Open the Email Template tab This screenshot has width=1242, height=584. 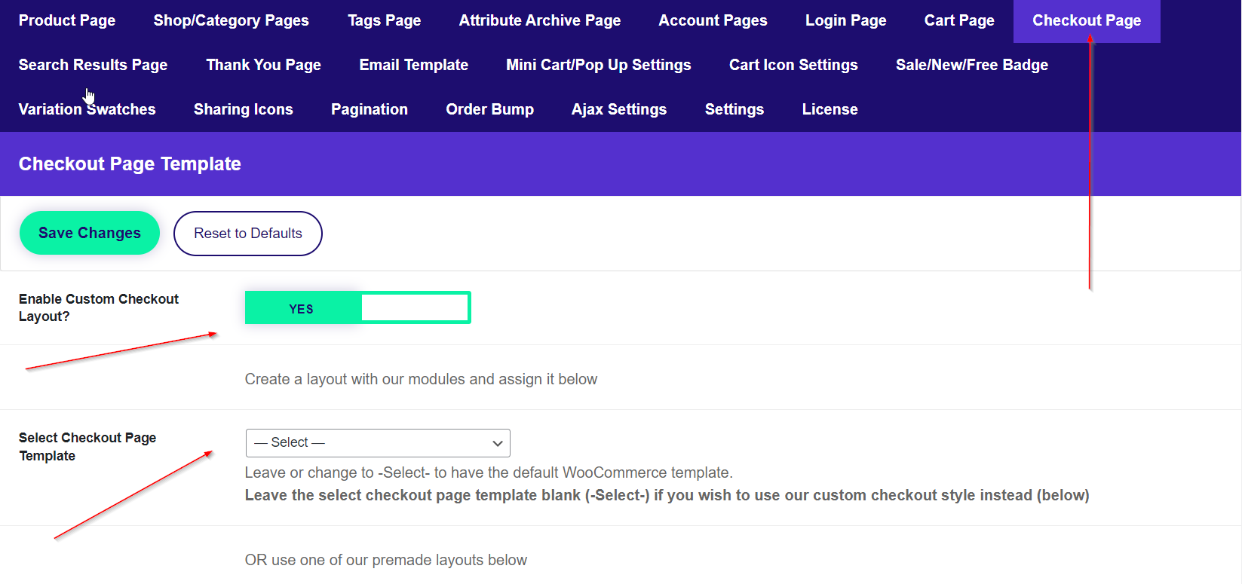[x=413, y=66]
